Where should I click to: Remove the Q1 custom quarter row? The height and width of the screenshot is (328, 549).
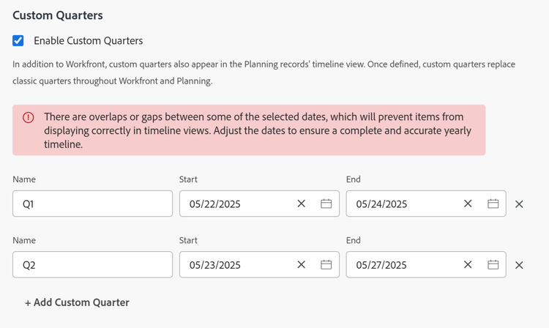coord(519,204)
